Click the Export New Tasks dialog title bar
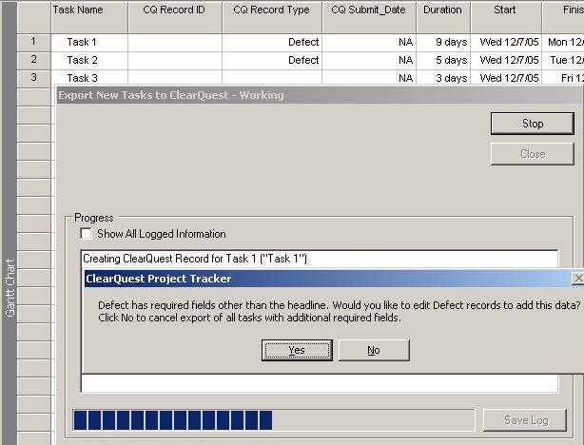Screen dimensions: 584x445 click(x=321, y=95)
